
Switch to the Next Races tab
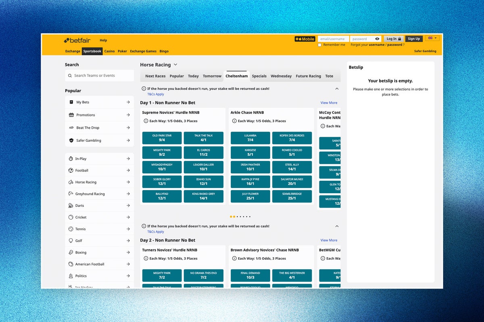[155, 76]
